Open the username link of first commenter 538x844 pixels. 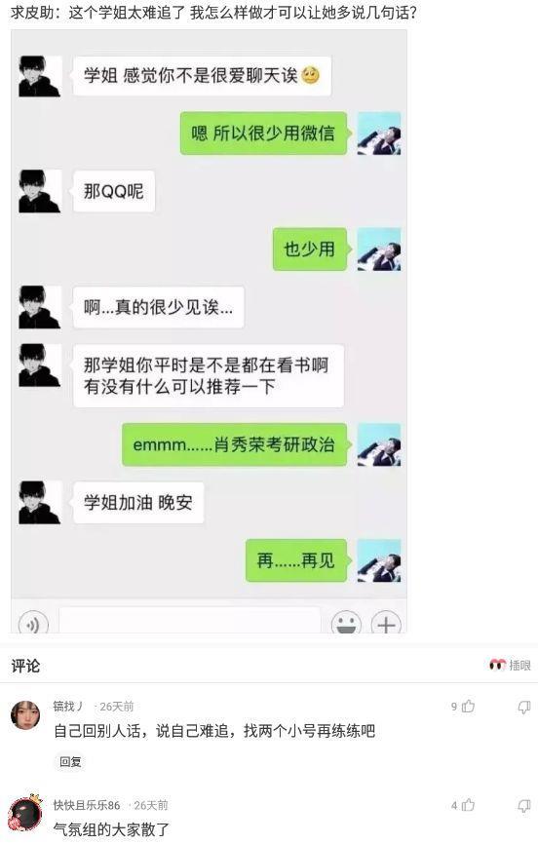[68, 707]
